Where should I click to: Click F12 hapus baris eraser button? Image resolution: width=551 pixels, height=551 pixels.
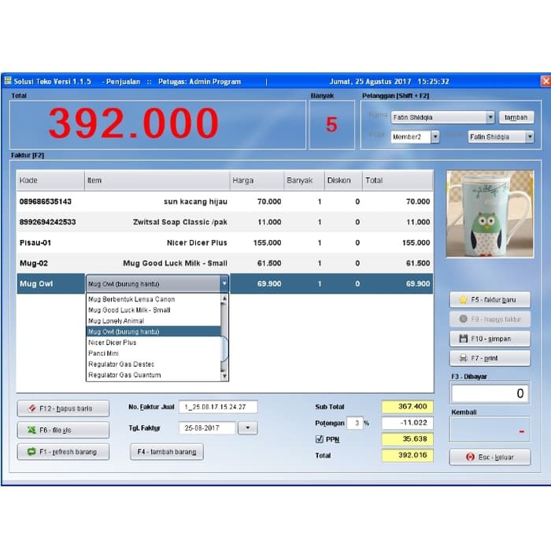pos(63,409)
